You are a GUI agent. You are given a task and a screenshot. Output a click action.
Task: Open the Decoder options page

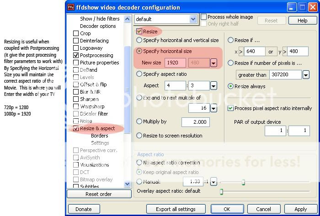pos(98,26)
